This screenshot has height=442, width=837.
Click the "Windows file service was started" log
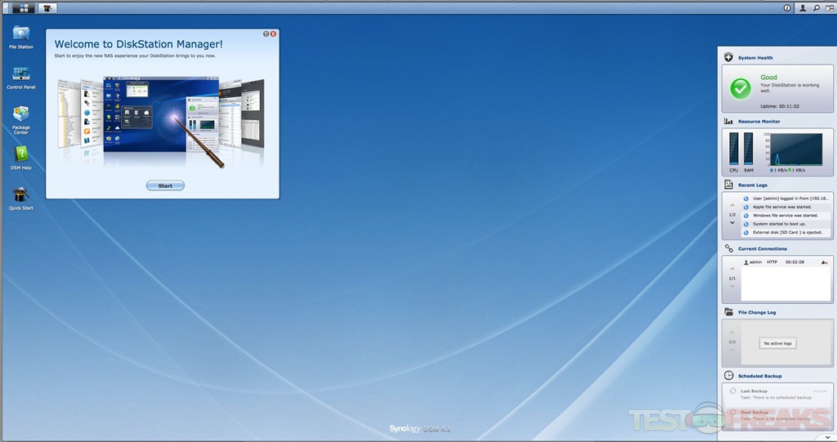tap(785, 216)
